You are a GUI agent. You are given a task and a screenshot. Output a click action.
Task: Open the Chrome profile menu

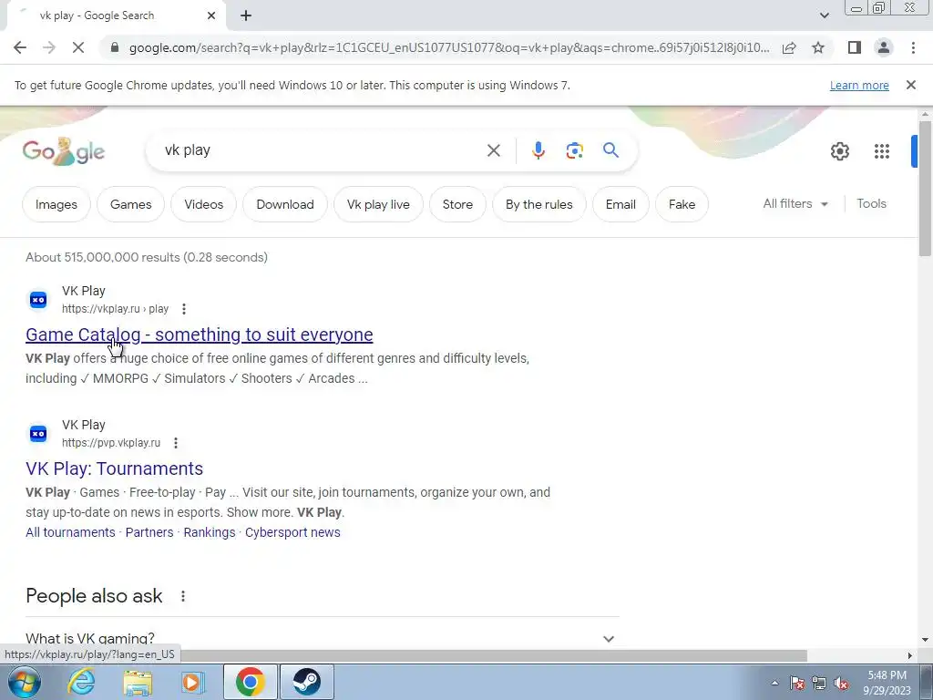[x=884, y=47]
